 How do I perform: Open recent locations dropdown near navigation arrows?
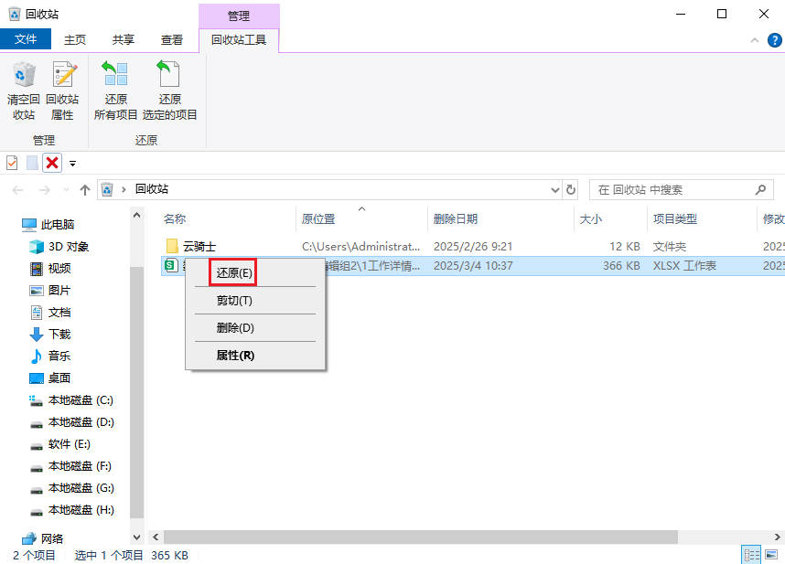click(66, 190)
